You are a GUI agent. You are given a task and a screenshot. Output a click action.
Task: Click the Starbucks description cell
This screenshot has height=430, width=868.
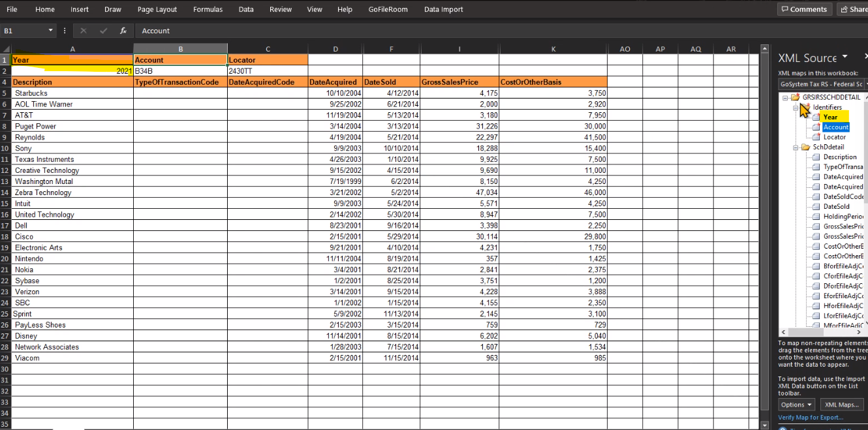[72, 93]
